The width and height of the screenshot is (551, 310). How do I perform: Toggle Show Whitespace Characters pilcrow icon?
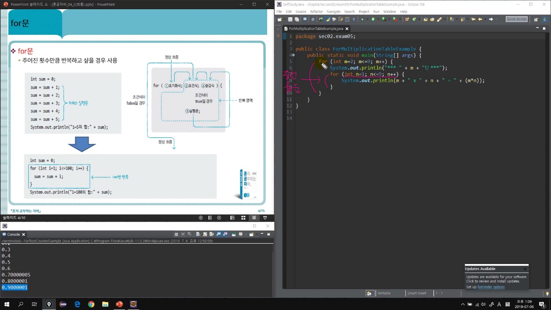(354, 19)
